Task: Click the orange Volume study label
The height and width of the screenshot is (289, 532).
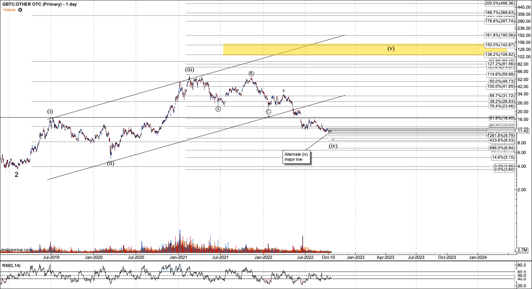Action: click(9, 10)
